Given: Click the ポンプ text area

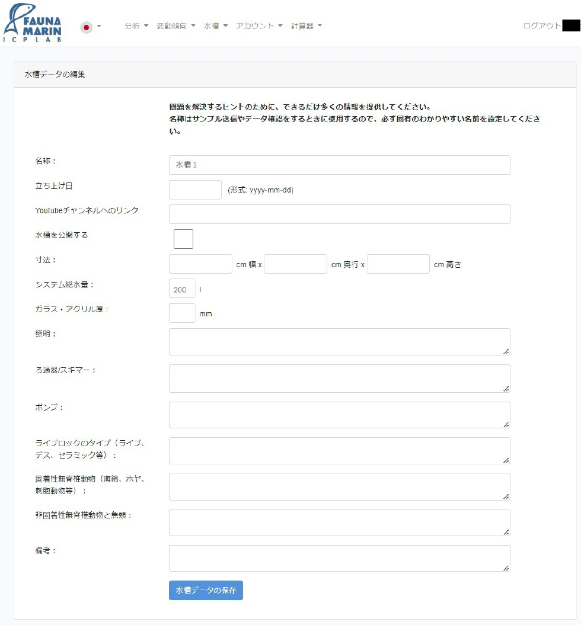Looking at the screenshot, I should tap(339, 415).
